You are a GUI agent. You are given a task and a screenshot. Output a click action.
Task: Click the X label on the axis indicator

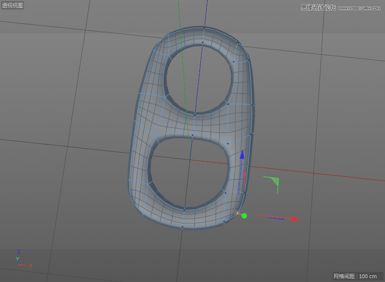30,266
